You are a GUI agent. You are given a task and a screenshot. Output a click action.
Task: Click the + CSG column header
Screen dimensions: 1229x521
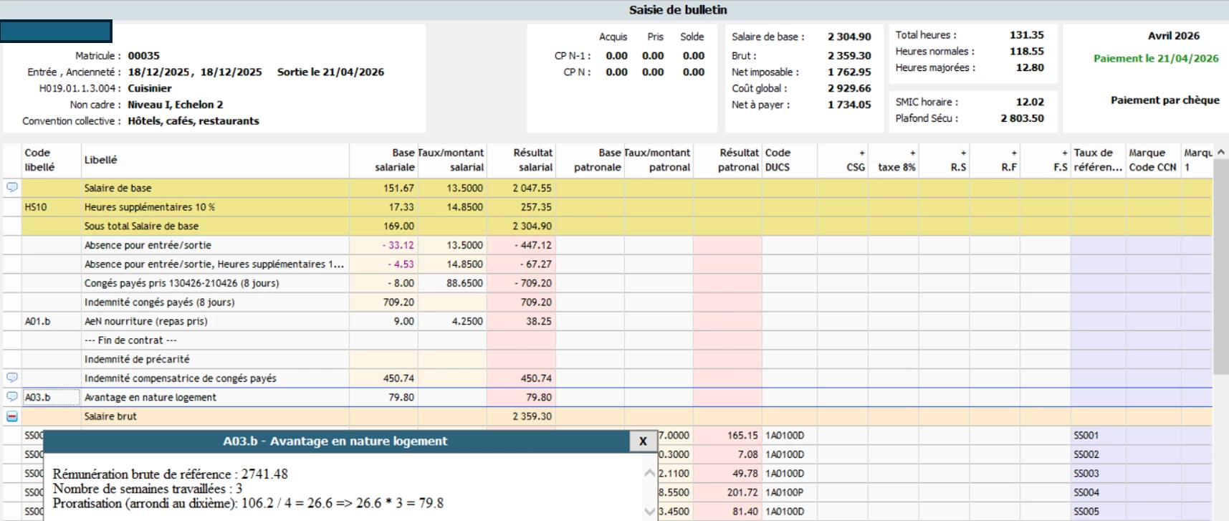pyautogui.click(x=843, y=160)
